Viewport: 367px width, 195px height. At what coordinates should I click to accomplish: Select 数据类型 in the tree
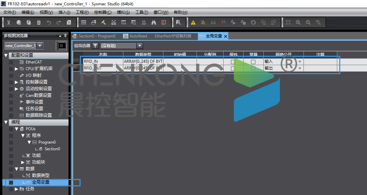[41, 175]
